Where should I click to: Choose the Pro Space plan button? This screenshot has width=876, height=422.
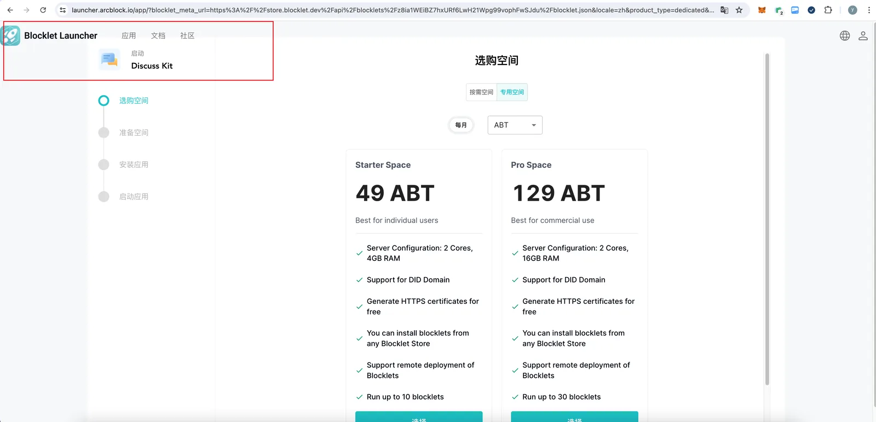pos(574,417)
